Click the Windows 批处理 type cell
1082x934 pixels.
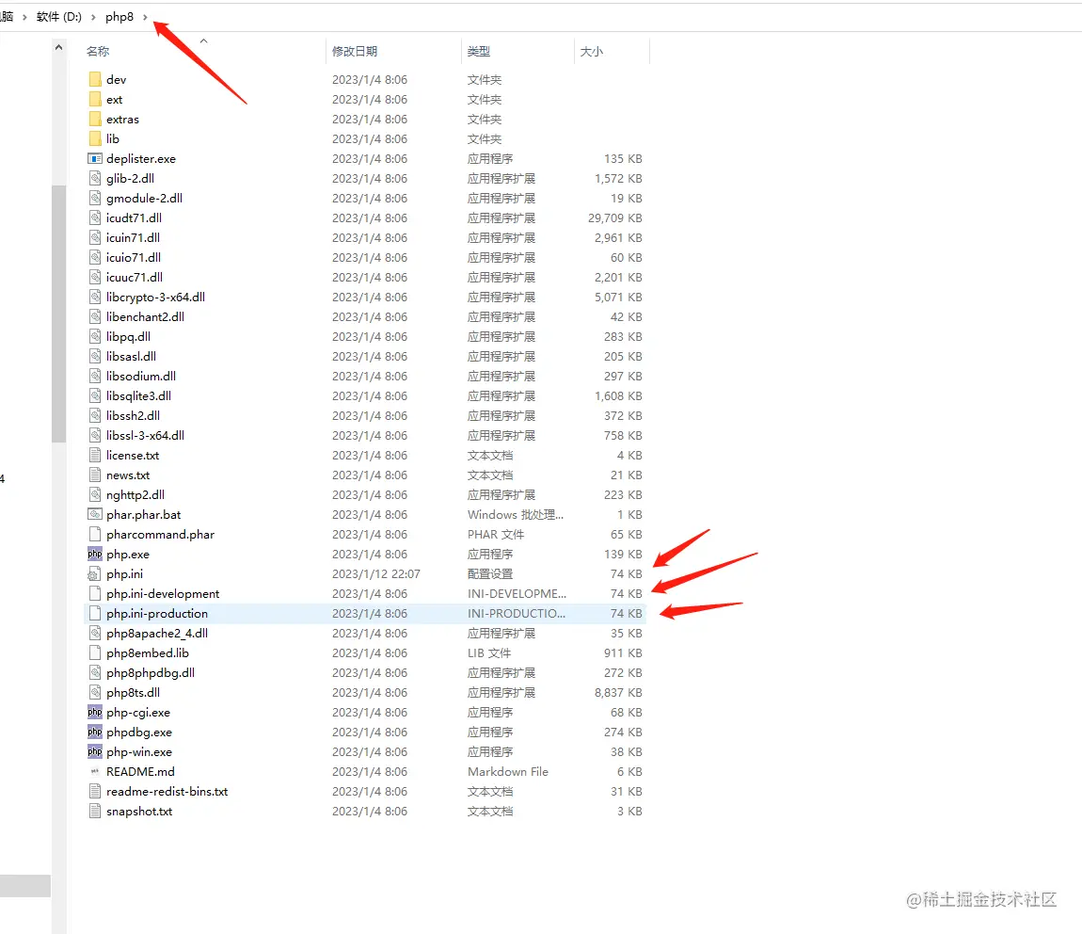pyautogui.click(x=516, y=514)
